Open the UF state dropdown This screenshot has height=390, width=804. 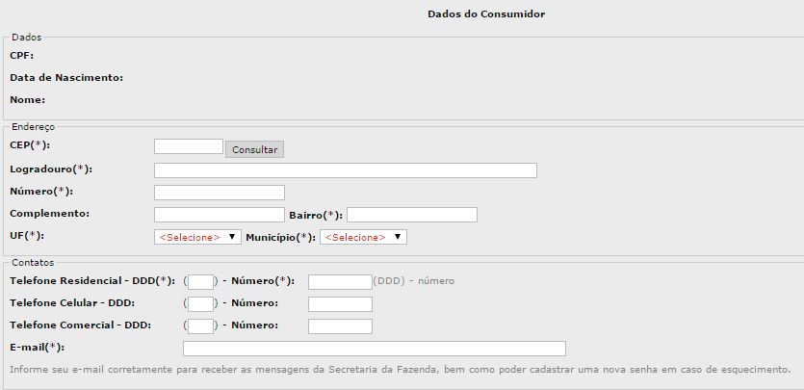[197, 237]
